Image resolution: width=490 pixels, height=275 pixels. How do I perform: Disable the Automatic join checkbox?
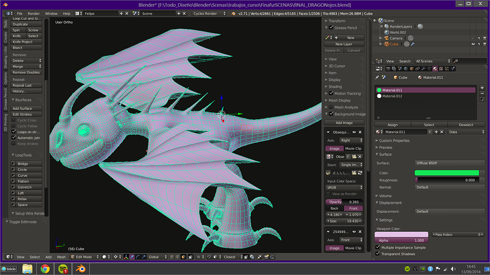pos(14,138)
